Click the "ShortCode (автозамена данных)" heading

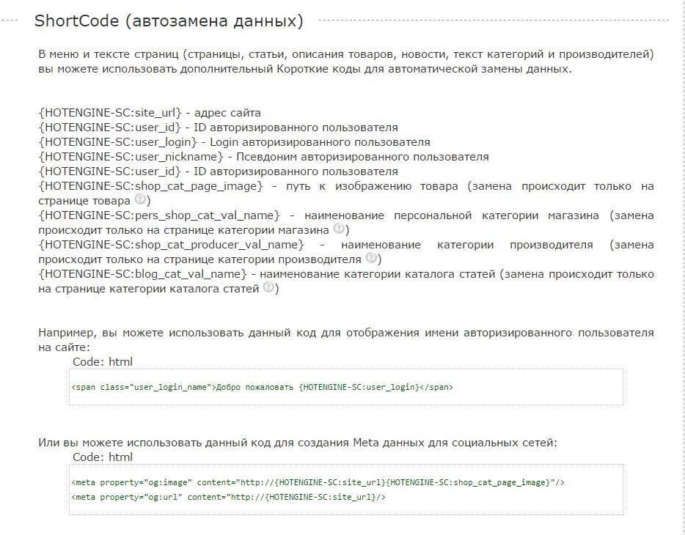169,21
